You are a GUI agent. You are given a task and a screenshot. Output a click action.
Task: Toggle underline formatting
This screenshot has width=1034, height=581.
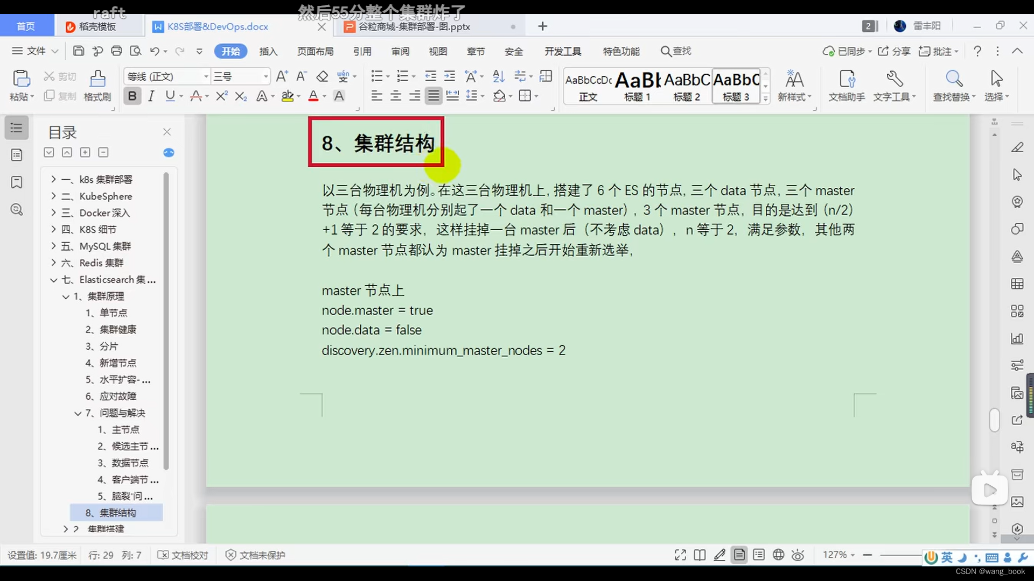pos(170,95)
